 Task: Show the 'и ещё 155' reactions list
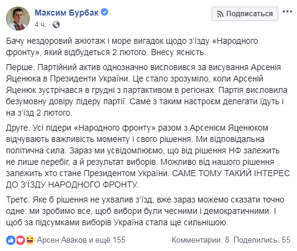[107, 240]
